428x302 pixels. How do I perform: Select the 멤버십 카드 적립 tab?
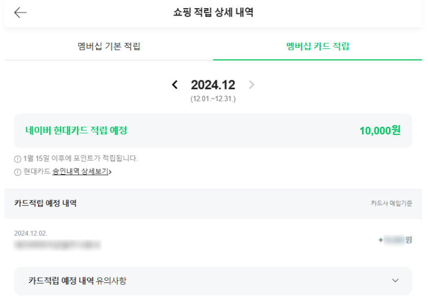pos(317,47)
